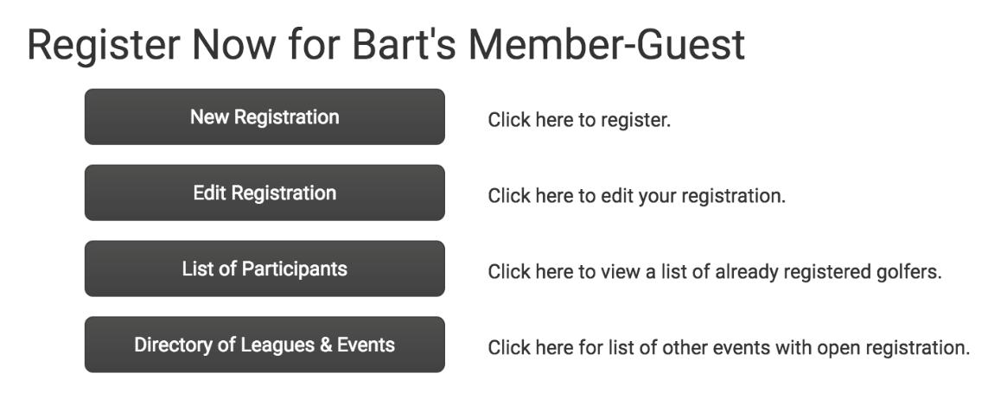The width and height of the screenshot is (1007, 405).
Task: Click the word 'Bart's' in the heading
Action: 396,45
